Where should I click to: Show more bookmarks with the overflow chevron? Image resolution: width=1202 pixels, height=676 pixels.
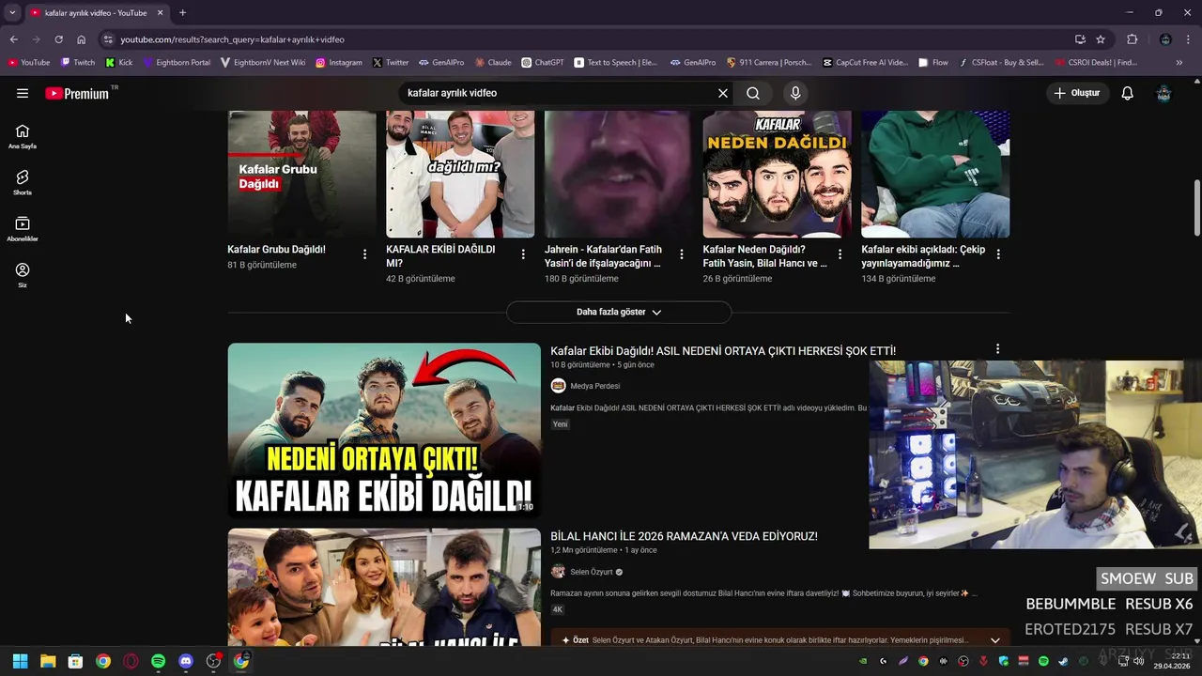[x=1180, y=63]
